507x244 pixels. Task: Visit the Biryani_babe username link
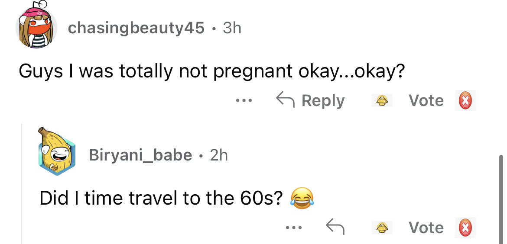tap(140, 154)
